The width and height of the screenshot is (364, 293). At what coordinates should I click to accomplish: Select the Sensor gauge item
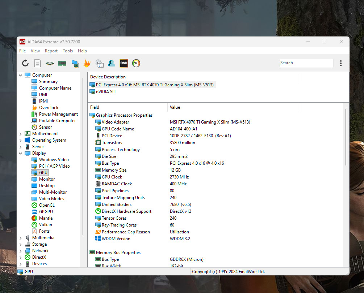42,127
